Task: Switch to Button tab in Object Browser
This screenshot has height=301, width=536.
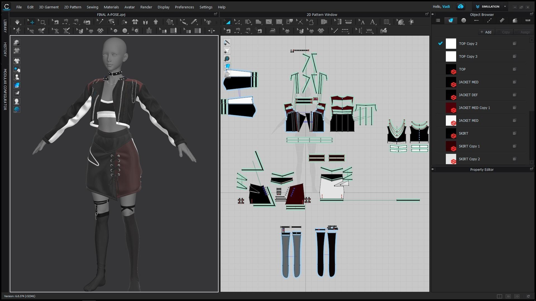Action: [464, 20]
